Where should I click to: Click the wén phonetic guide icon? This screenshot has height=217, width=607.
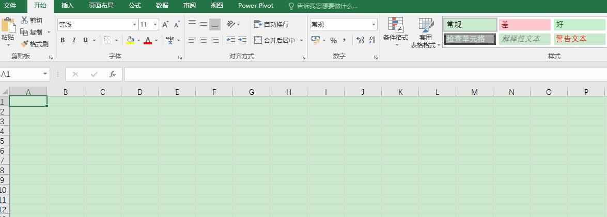170,40
